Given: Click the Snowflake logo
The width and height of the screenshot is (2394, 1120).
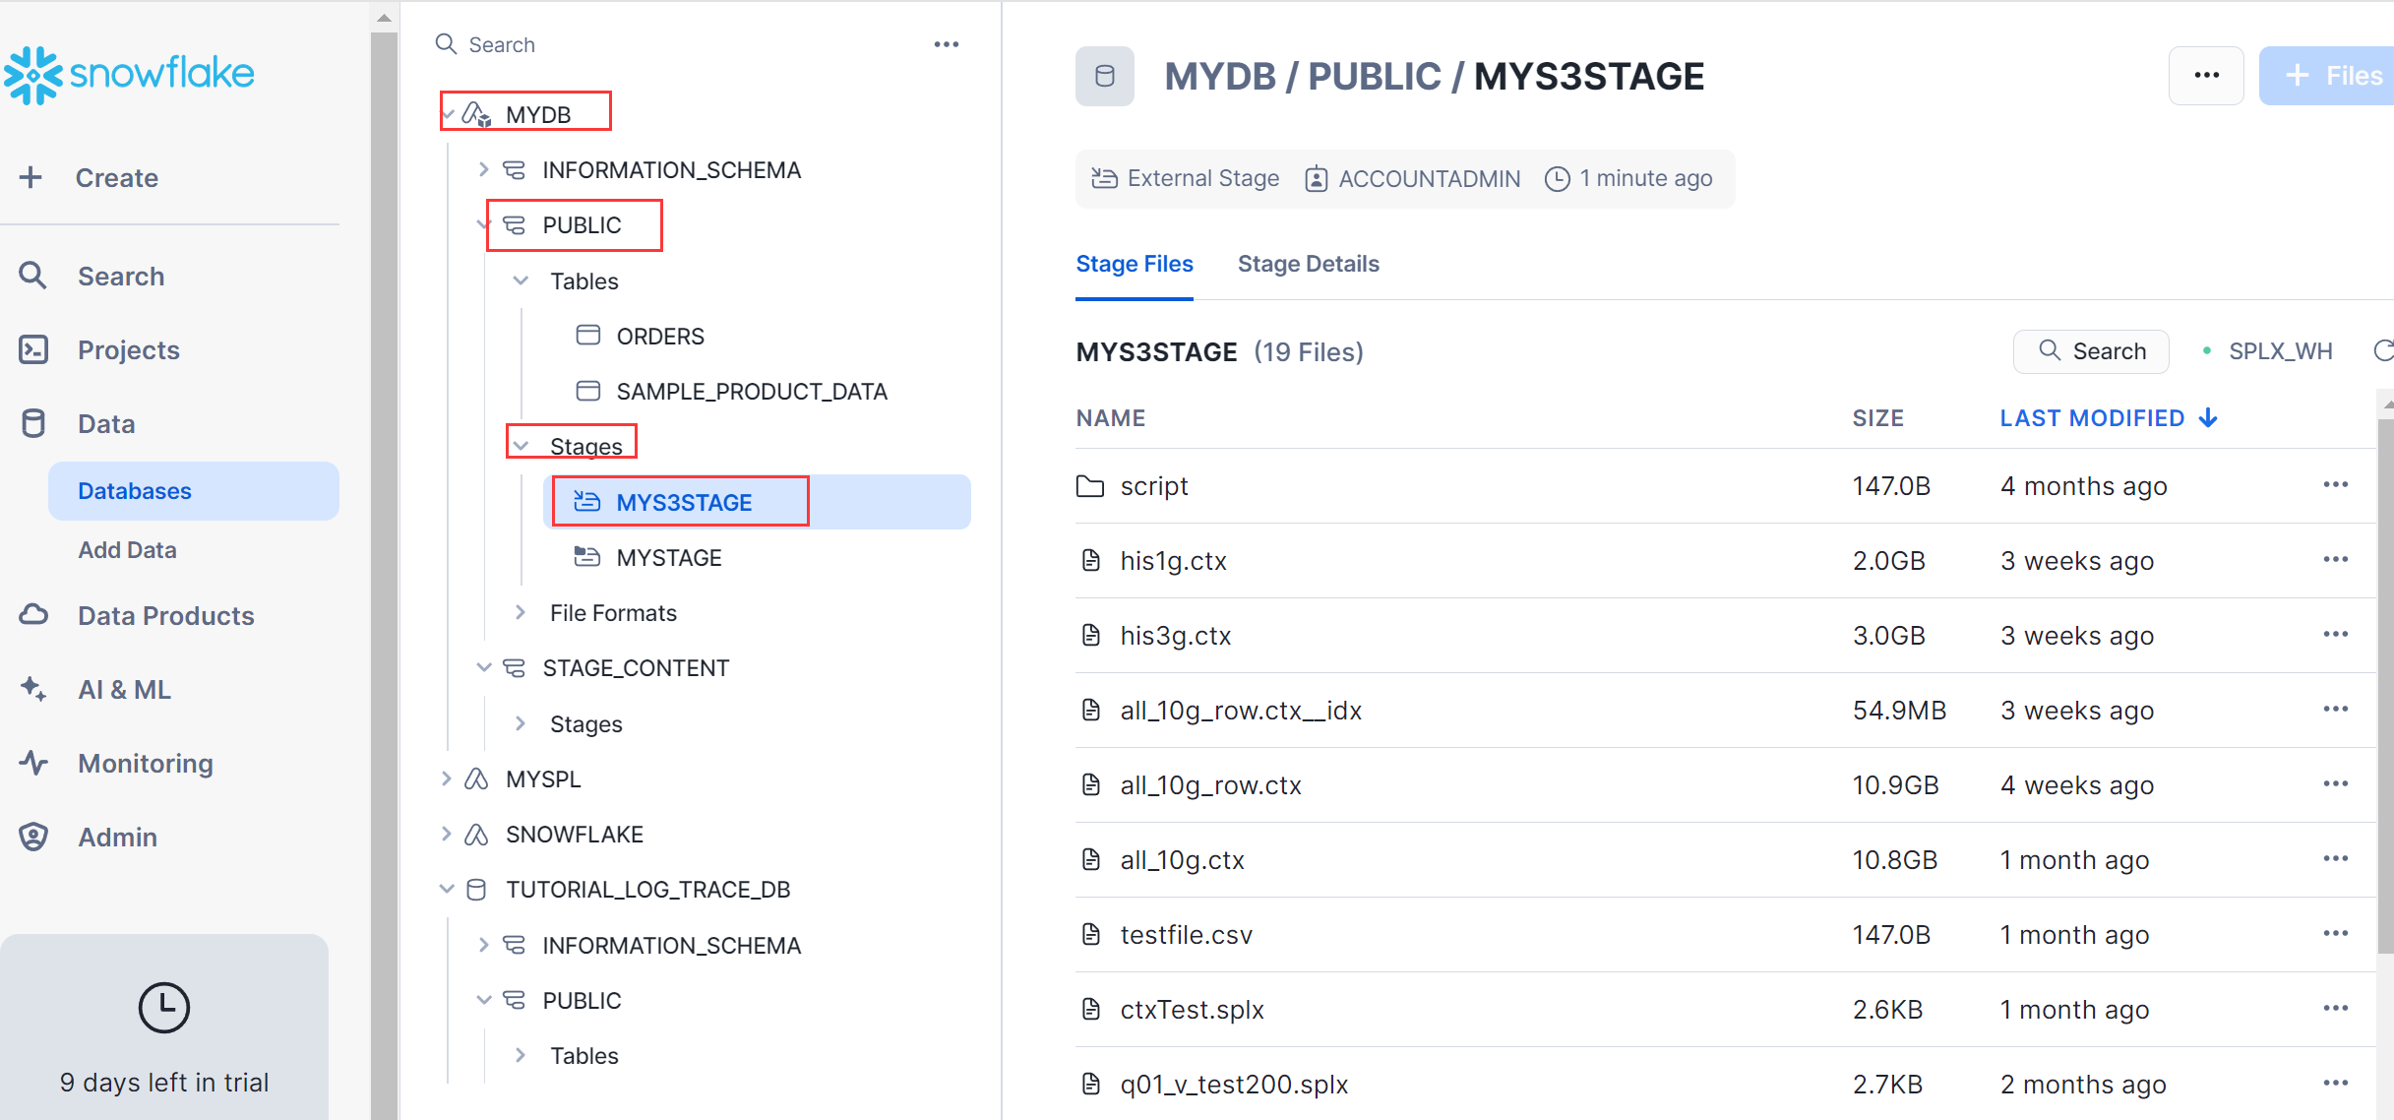Looking at the screenshot, I should click(129, 74).
